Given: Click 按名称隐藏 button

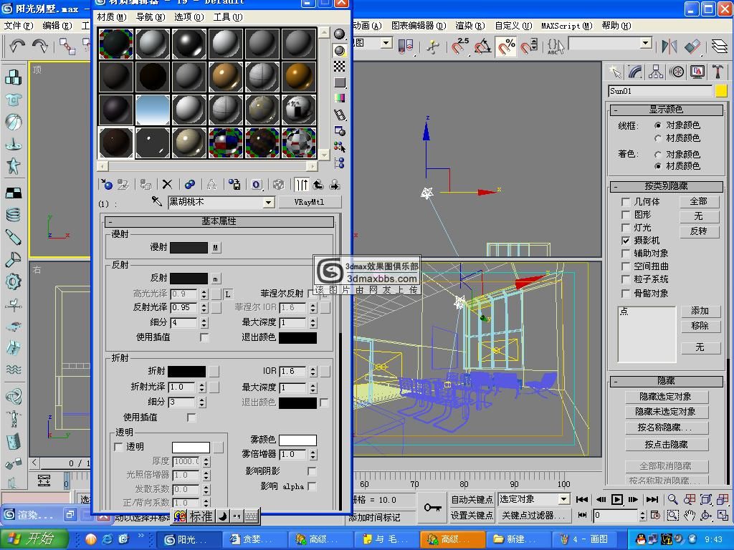Looking at the screenshot, I should [x=666, y=428].
